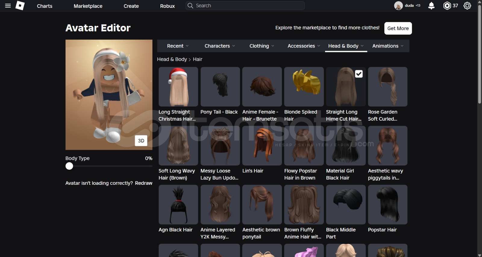Expand the Accessories dropdown
482x257 pixels.
(x=304, y=46)
